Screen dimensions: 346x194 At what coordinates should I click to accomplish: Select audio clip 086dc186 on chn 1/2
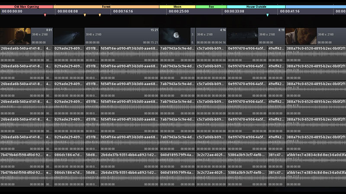point(69,160)
